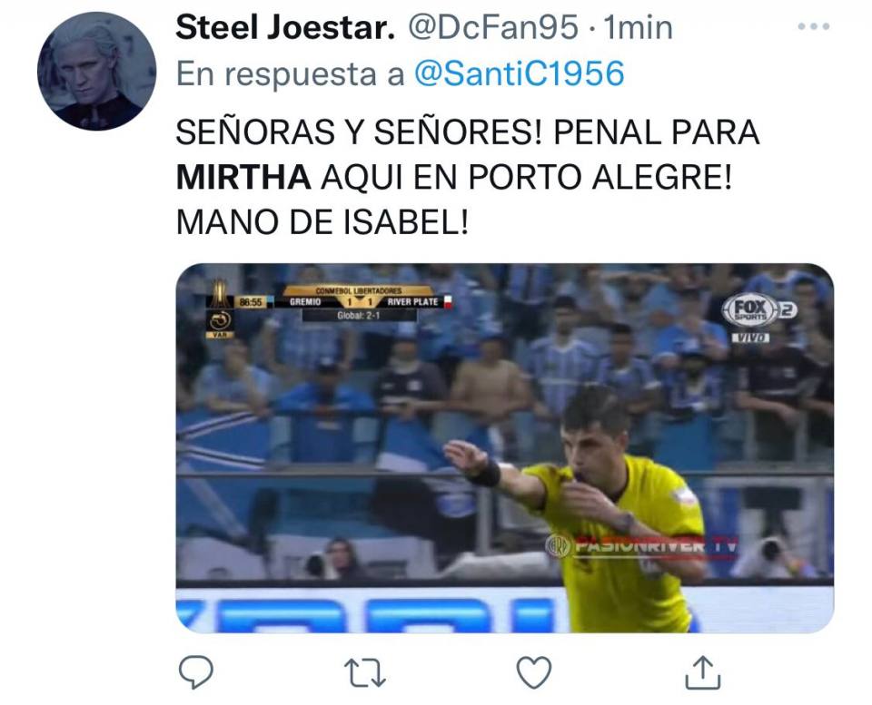This screenshot has height=705, width=872.
Task: Click the bold MIRTHA word in tweet
Action: click(243, 177)
